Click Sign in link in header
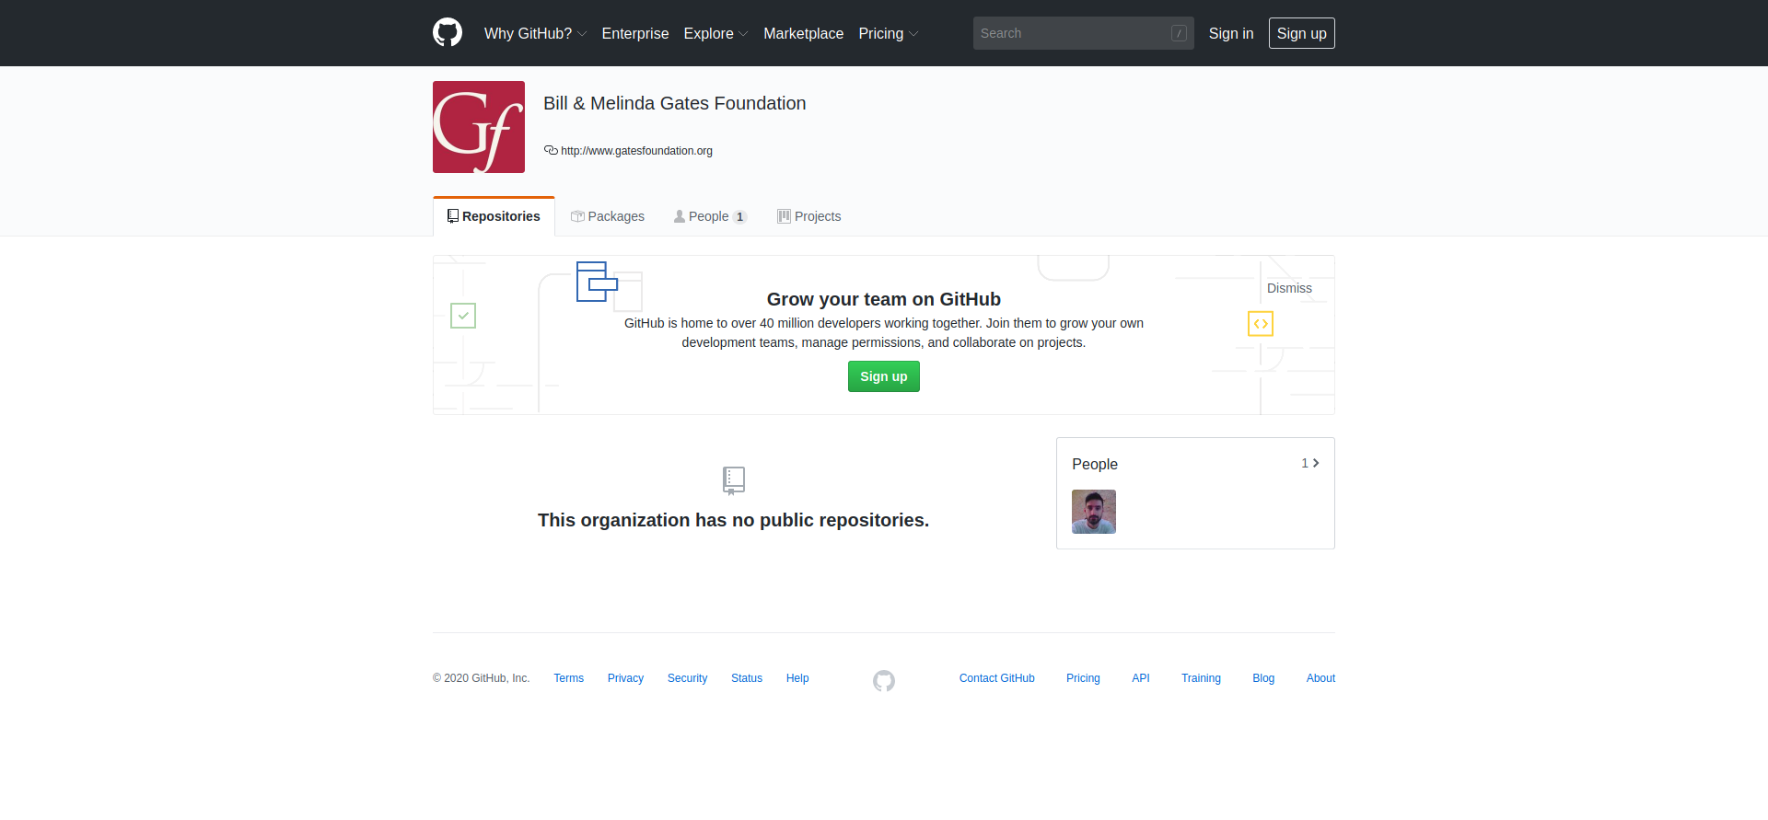 (1231, 33)
